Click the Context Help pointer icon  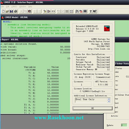(x=95, y=11)
